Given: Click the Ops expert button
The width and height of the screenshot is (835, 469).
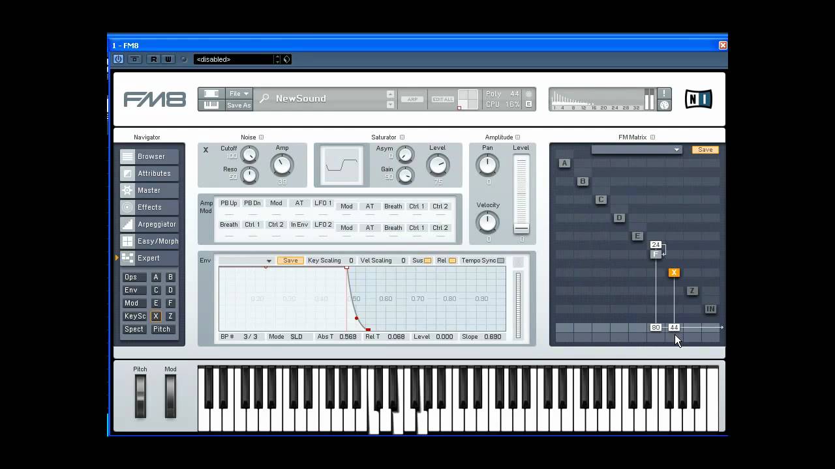Looking at the screenshot, I should click(x=134, y=277).
